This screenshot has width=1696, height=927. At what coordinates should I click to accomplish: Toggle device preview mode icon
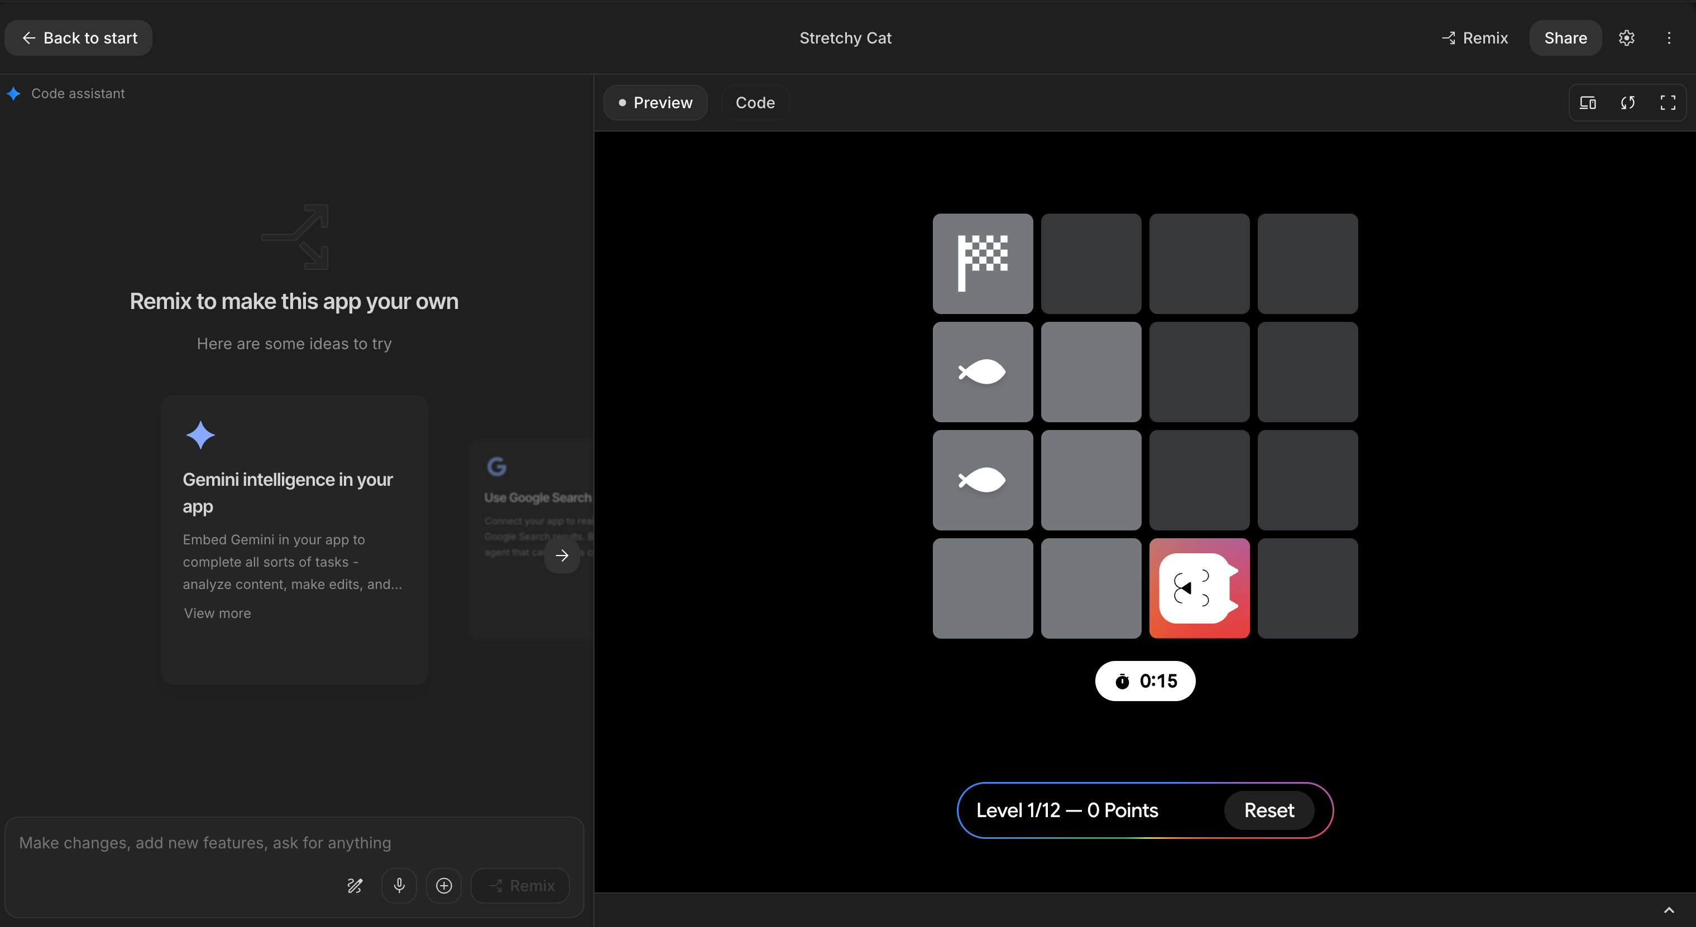[1587, 103]
